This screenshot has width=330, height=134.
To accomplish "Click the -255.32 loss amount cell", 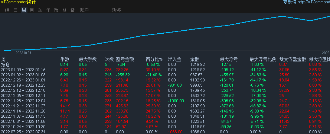I will pyautogui.click(x=123, y=75).
